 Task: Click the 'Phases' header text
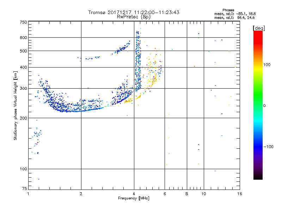pyautogui.click(x=228, y=10)
